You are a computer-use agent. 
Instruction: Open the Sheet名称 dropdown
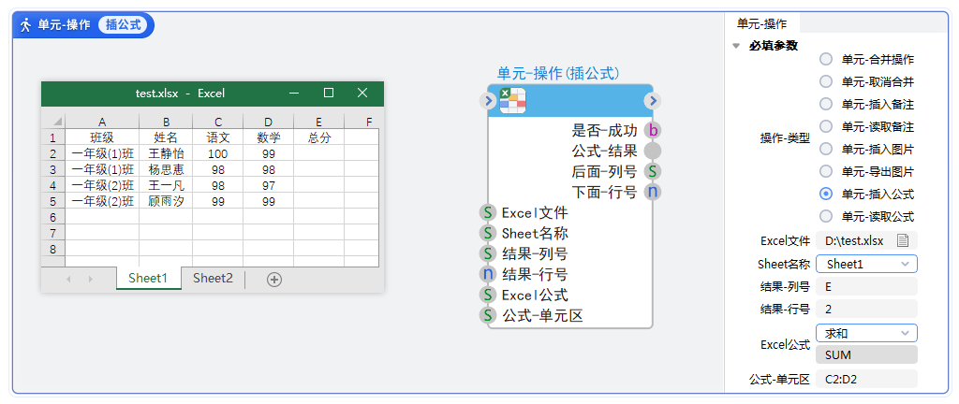click(866, 265)
